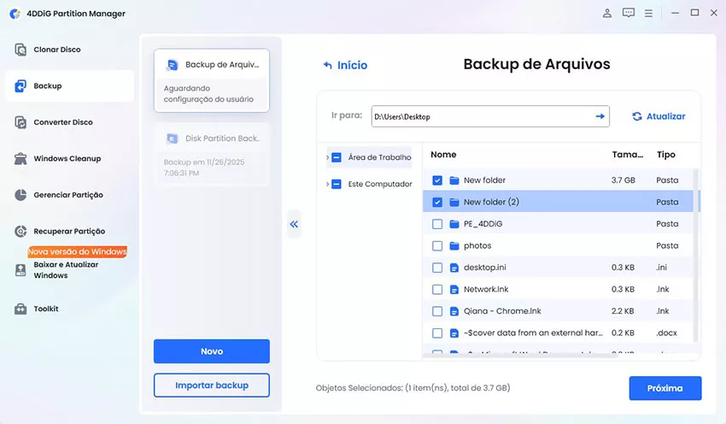The height and width of the screenshot is (424, 726).
Task: Sort by the Tama... size column header
Action: pos(628,155)
